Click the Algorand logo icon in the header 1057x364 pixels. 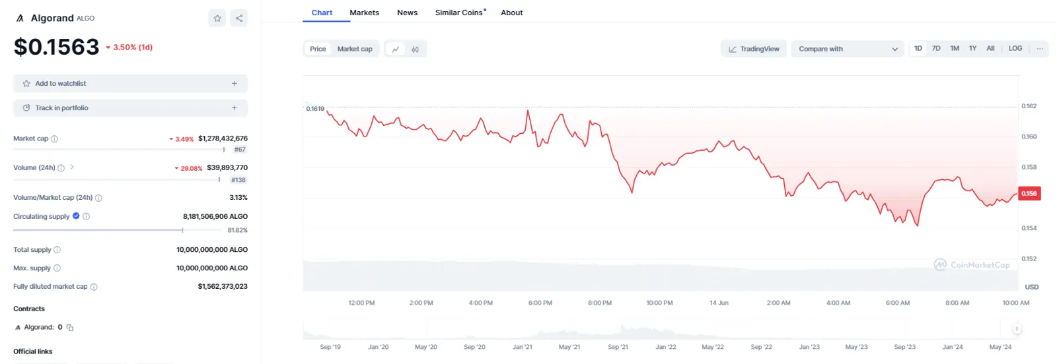click(20, 18)
